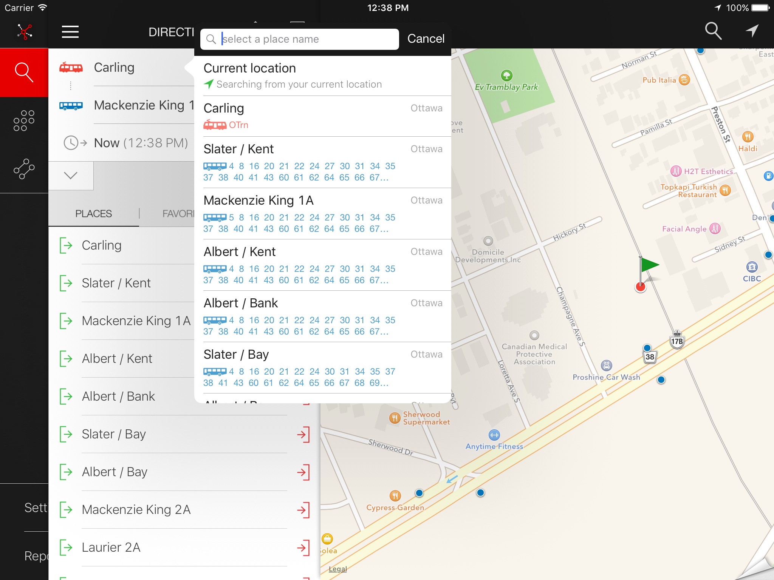Set Slater / Bay as destination arrow
The height and width of the screenshot is (580, 774).
(x=303, y=434)
